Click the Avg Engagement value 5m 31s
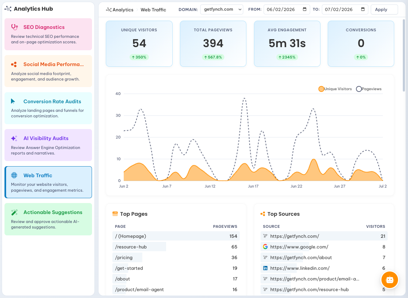 click(x=287, y=43)
